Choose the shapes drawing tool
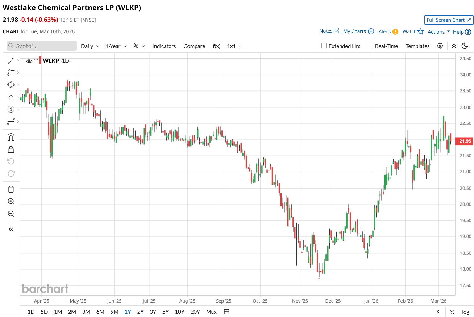This screenshot has width=474, height=317. point(11,85)
